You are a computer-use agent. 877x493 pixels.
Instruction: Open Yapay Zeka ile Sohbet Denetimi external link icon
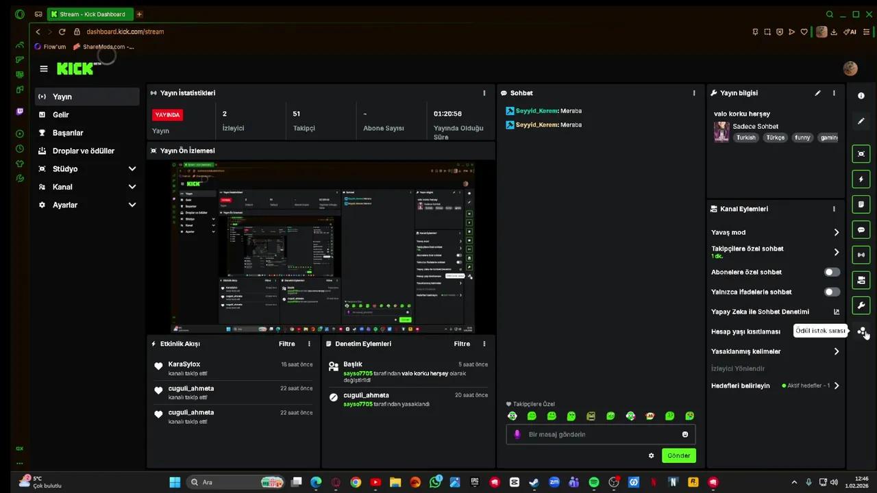tap(836, 312)
